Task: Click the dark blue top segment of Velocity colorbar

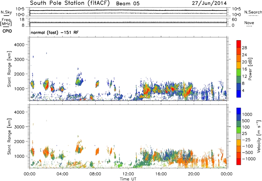Action: (239, 111)
